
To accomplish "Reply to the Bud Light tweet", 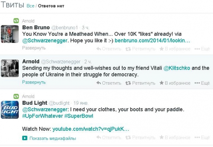I will (x=109, y=137).
